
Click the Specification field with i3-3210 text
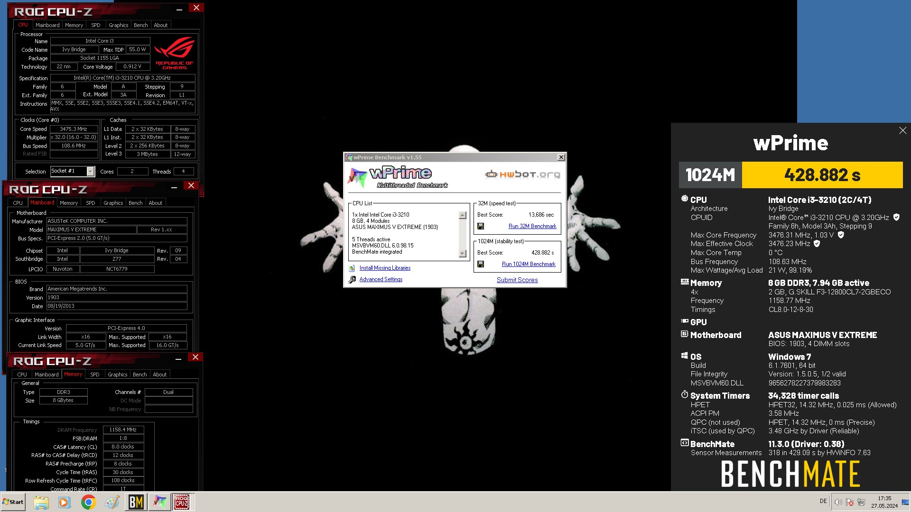pyautogui.click(x=122, y=78)
